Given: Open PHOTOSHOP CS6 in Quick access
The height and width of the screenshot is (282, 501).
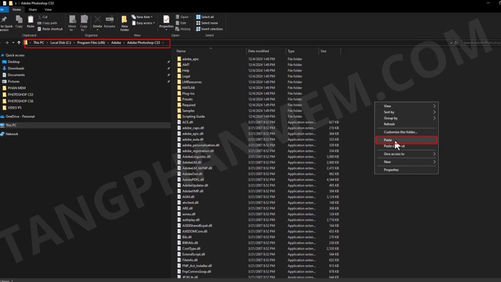Looking at the screenshot, I should point(21,101).
